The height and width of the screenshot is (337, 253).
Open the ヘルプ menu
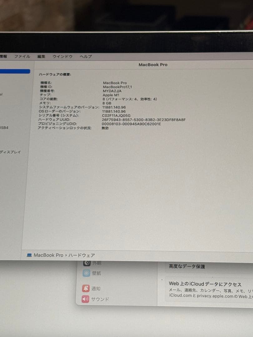(x=86, y=56)
